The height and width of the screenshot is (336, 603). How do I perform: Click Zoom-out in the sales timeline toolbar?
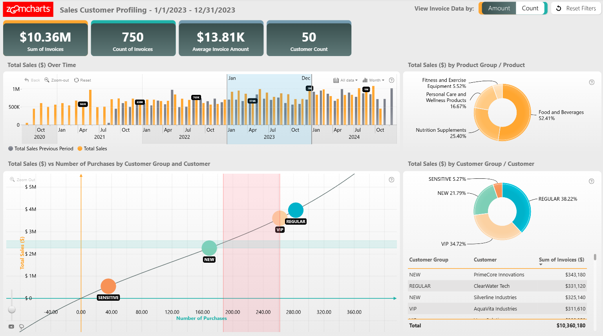[x=57, y=80]
